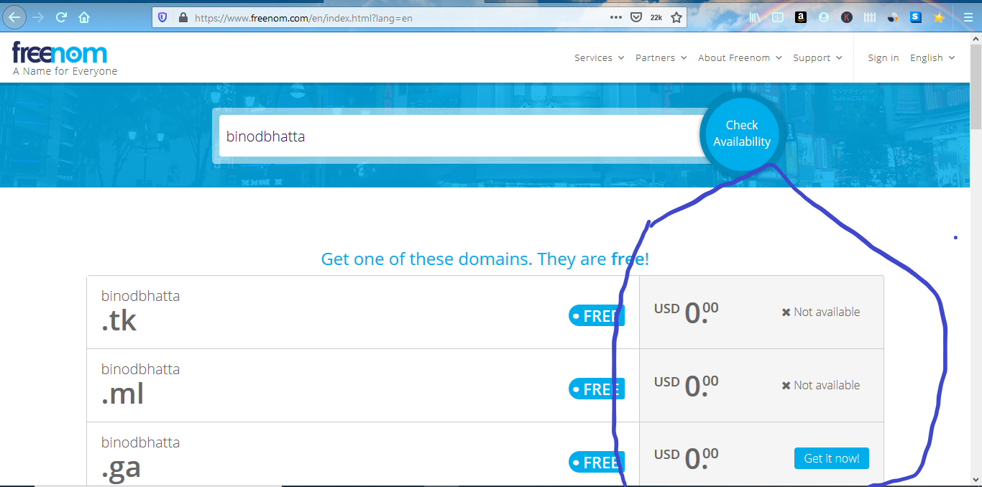The height and width of the screenshot is (487, 982).
Task: Open the page actions three-dot menu
Action: point(616,17)
